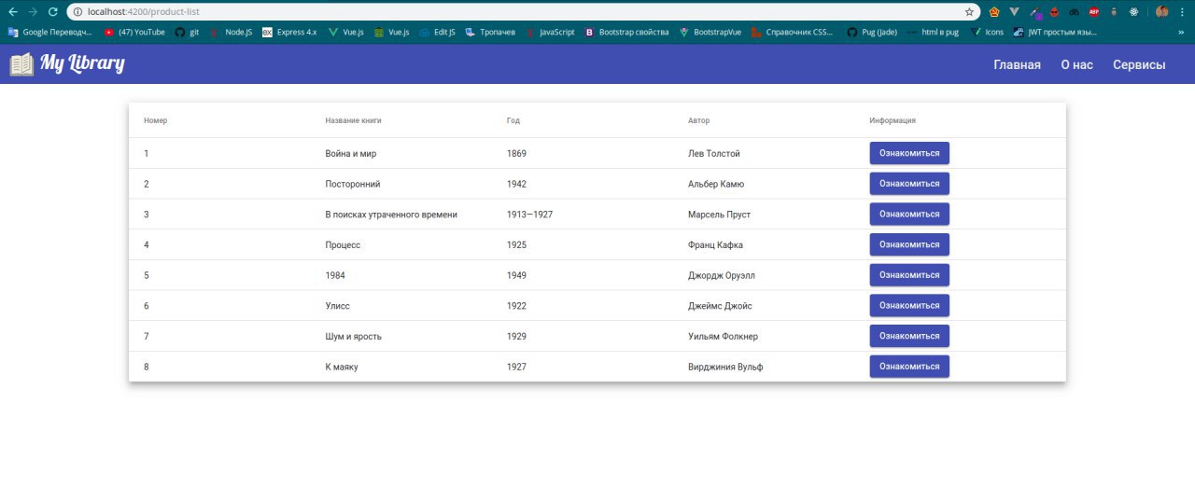Click author Джордж Оруэлл

coord(722,275)
